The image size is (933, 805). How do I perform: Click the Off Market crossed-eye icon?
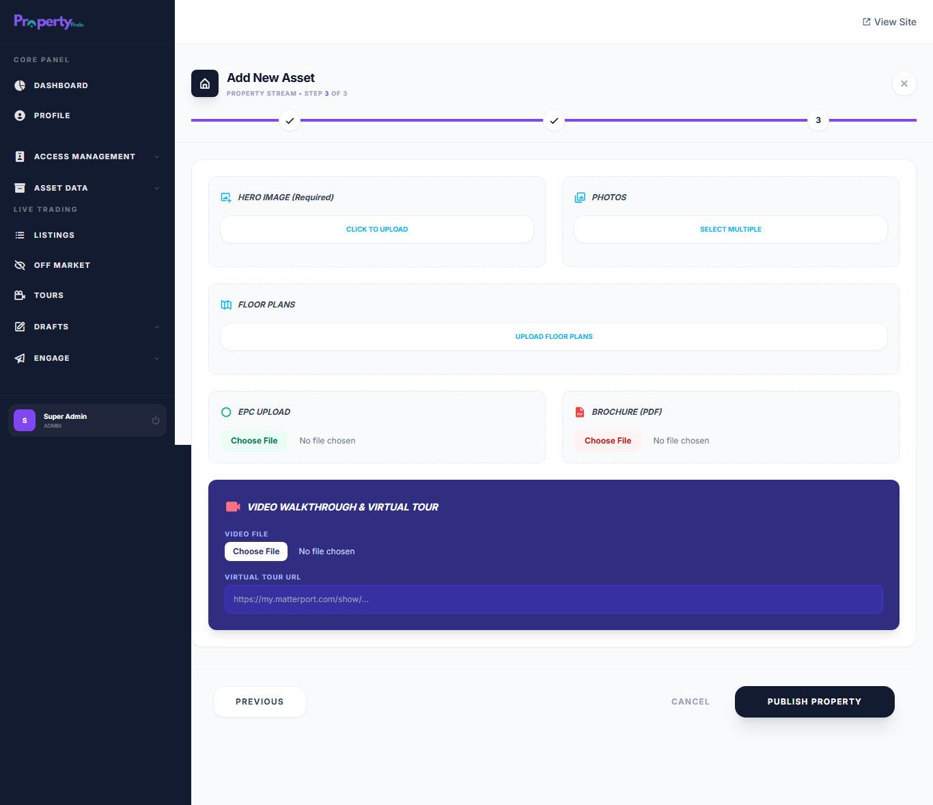tap(20, 265)
